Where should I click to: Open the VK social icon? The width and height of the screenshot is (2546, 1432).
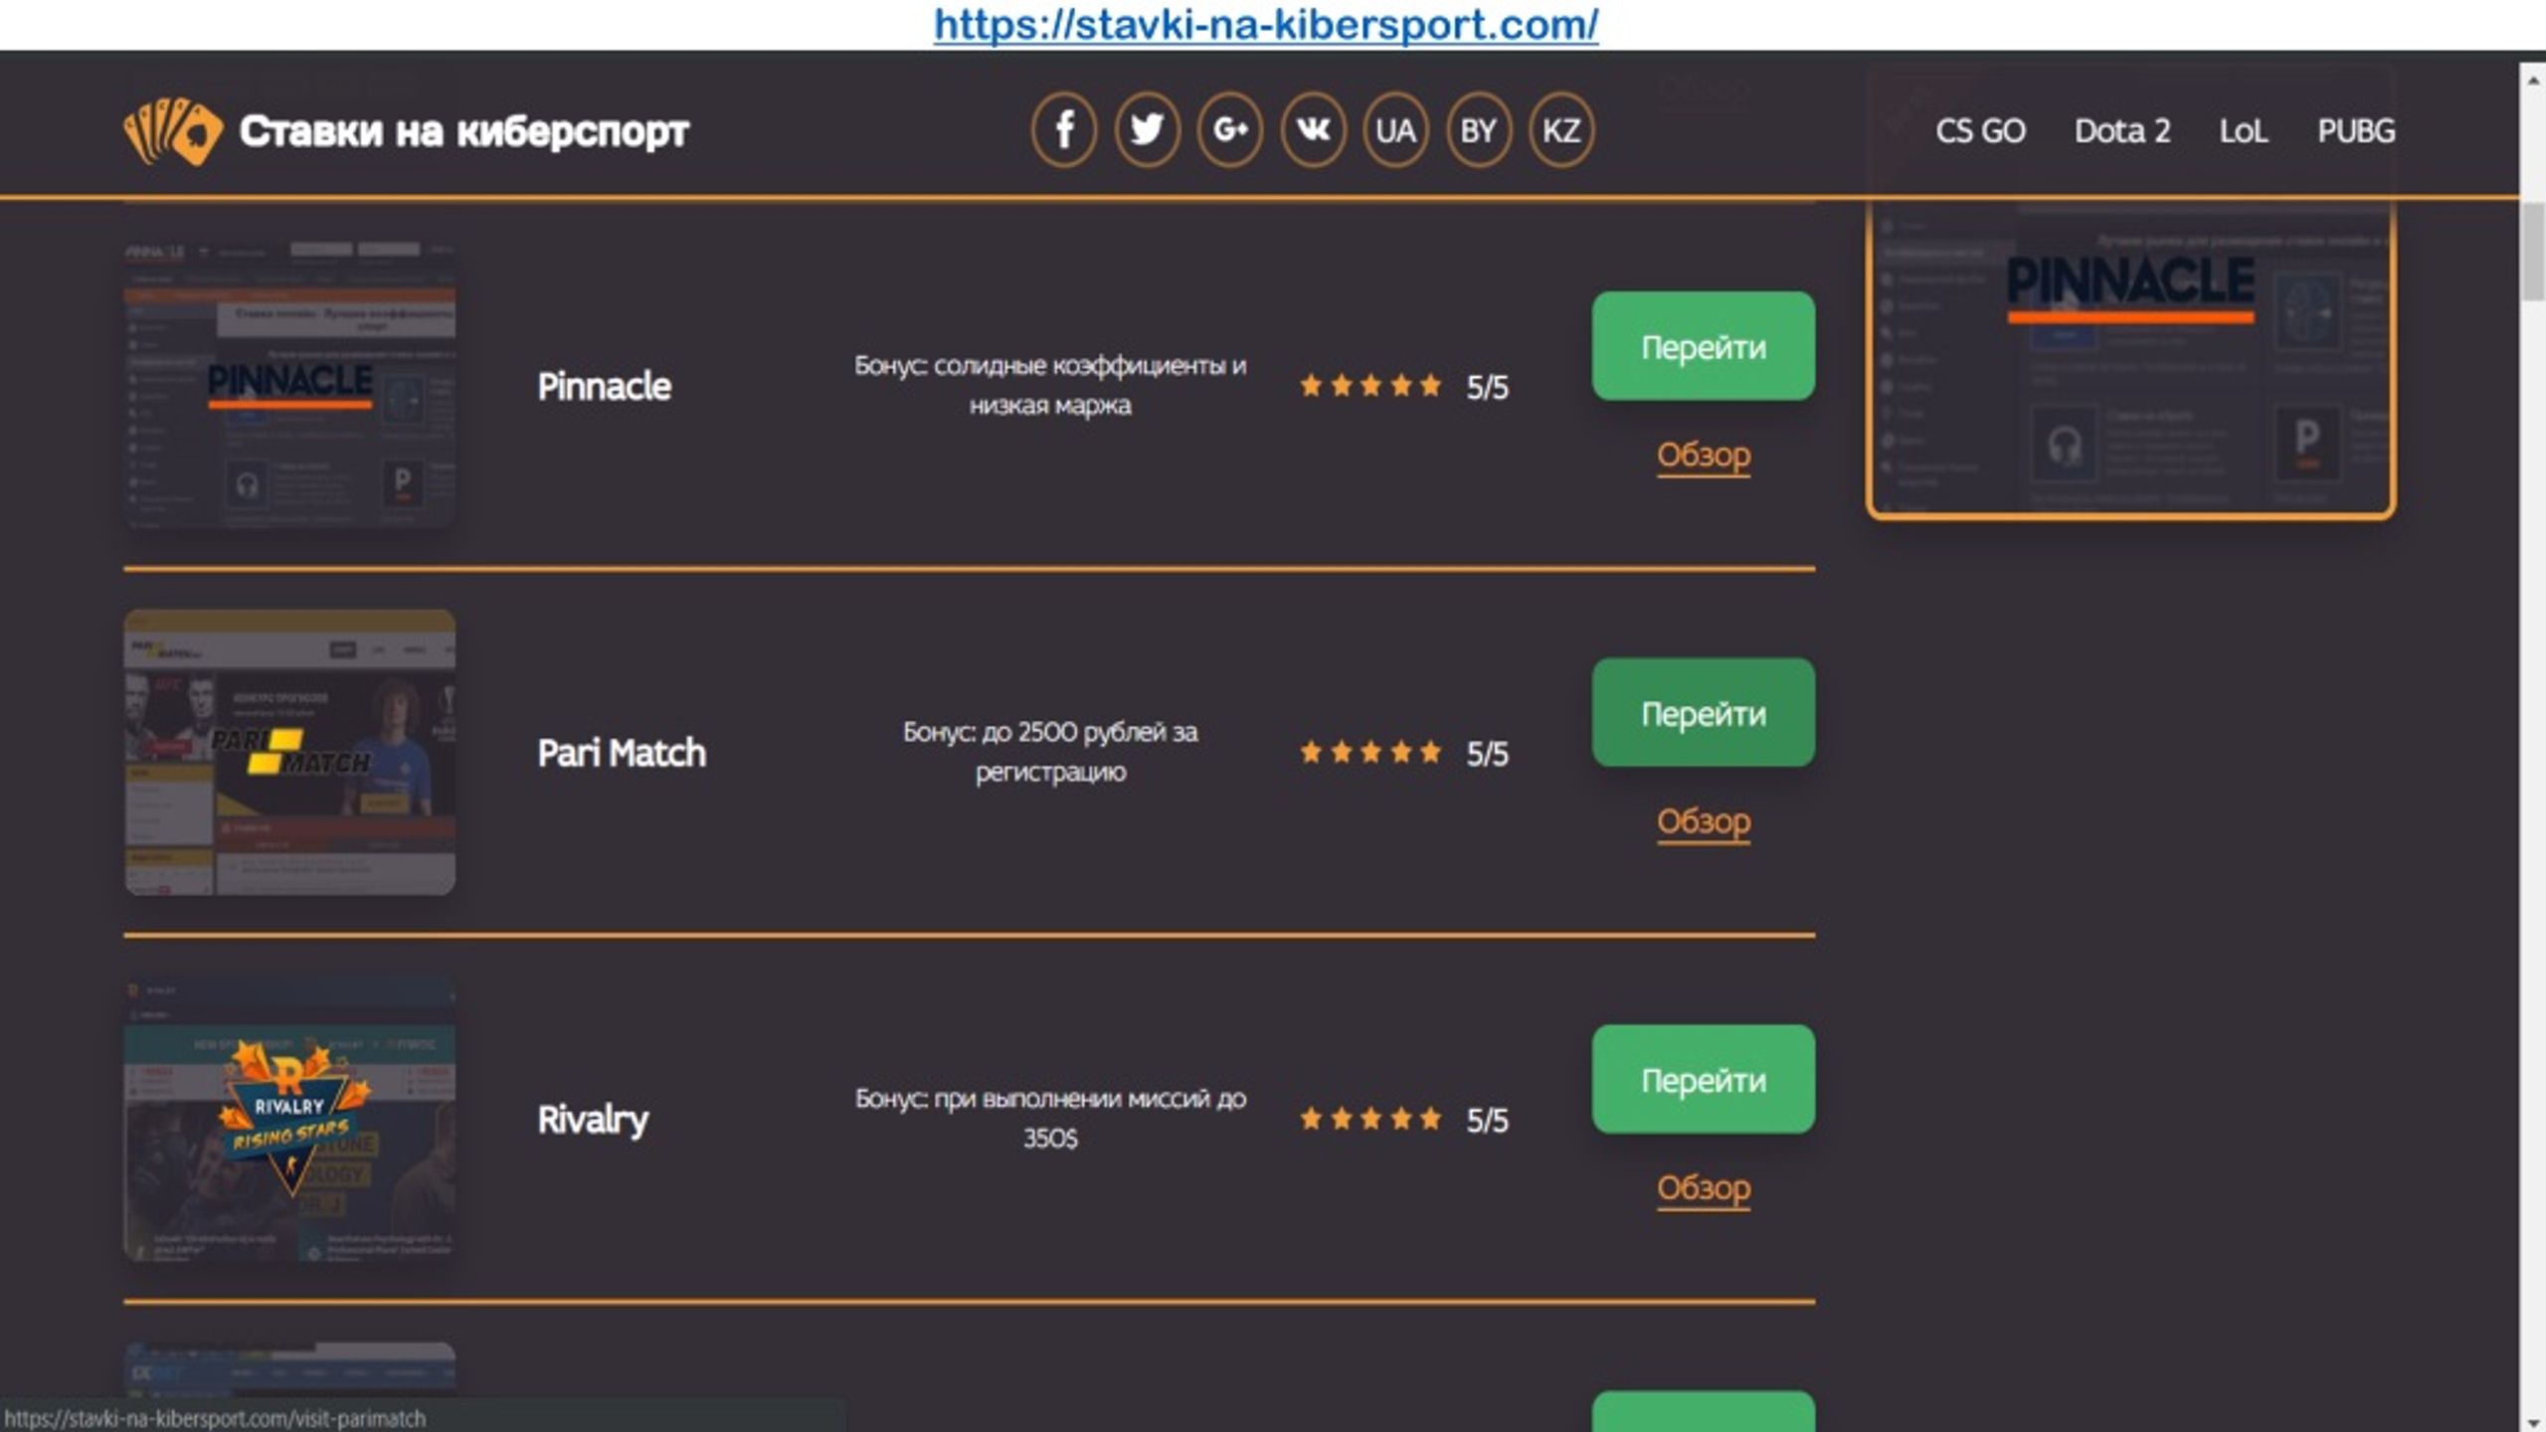pos(1313,130)
